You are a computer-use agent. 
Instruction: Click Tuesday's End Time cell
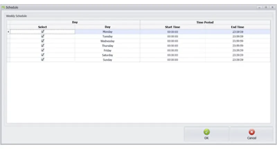(238, 36)
